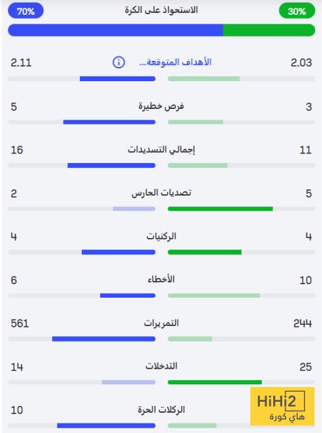Screen dimensions: 322x433
Task: Click the total shots stat label
Action: click(x=161, y=150)
